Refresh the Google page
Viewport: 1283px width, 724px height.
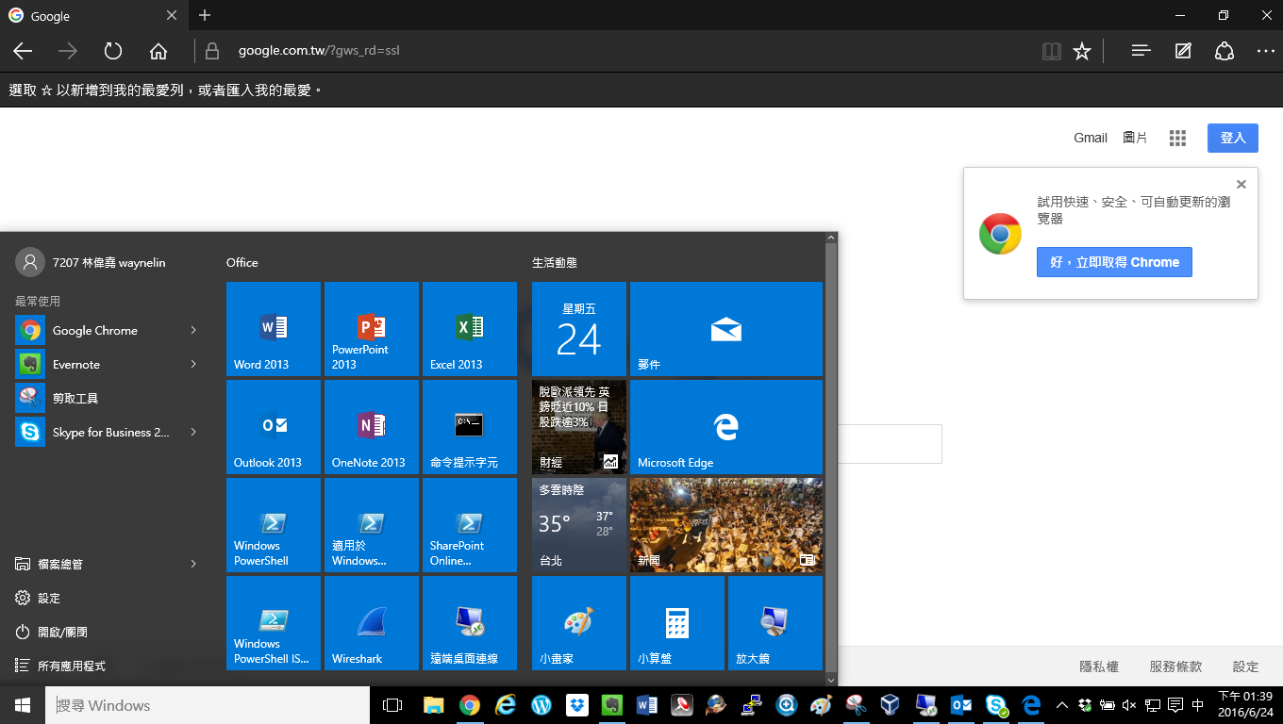(113, 51)
